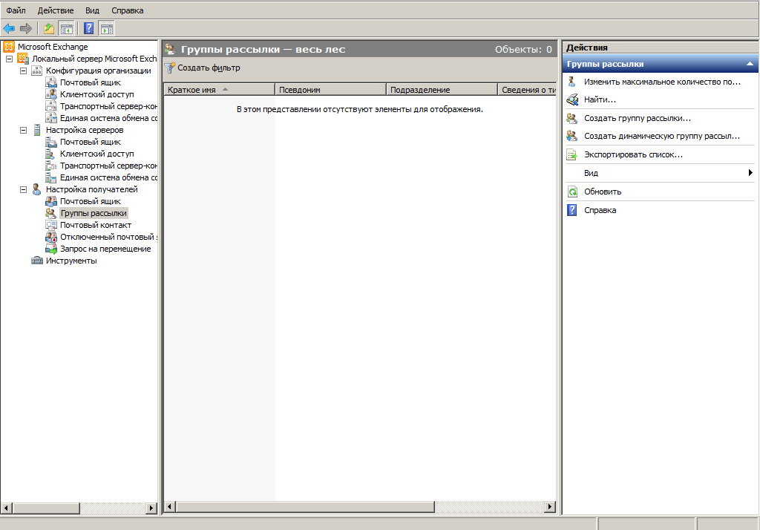Open the Действие menu
Viewport: 760px width, 530px height.
tap(56, 10)
